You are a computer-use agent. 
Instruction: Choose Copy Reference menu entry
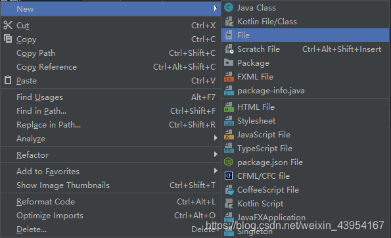pyautogui.click(x=110, y=67)
